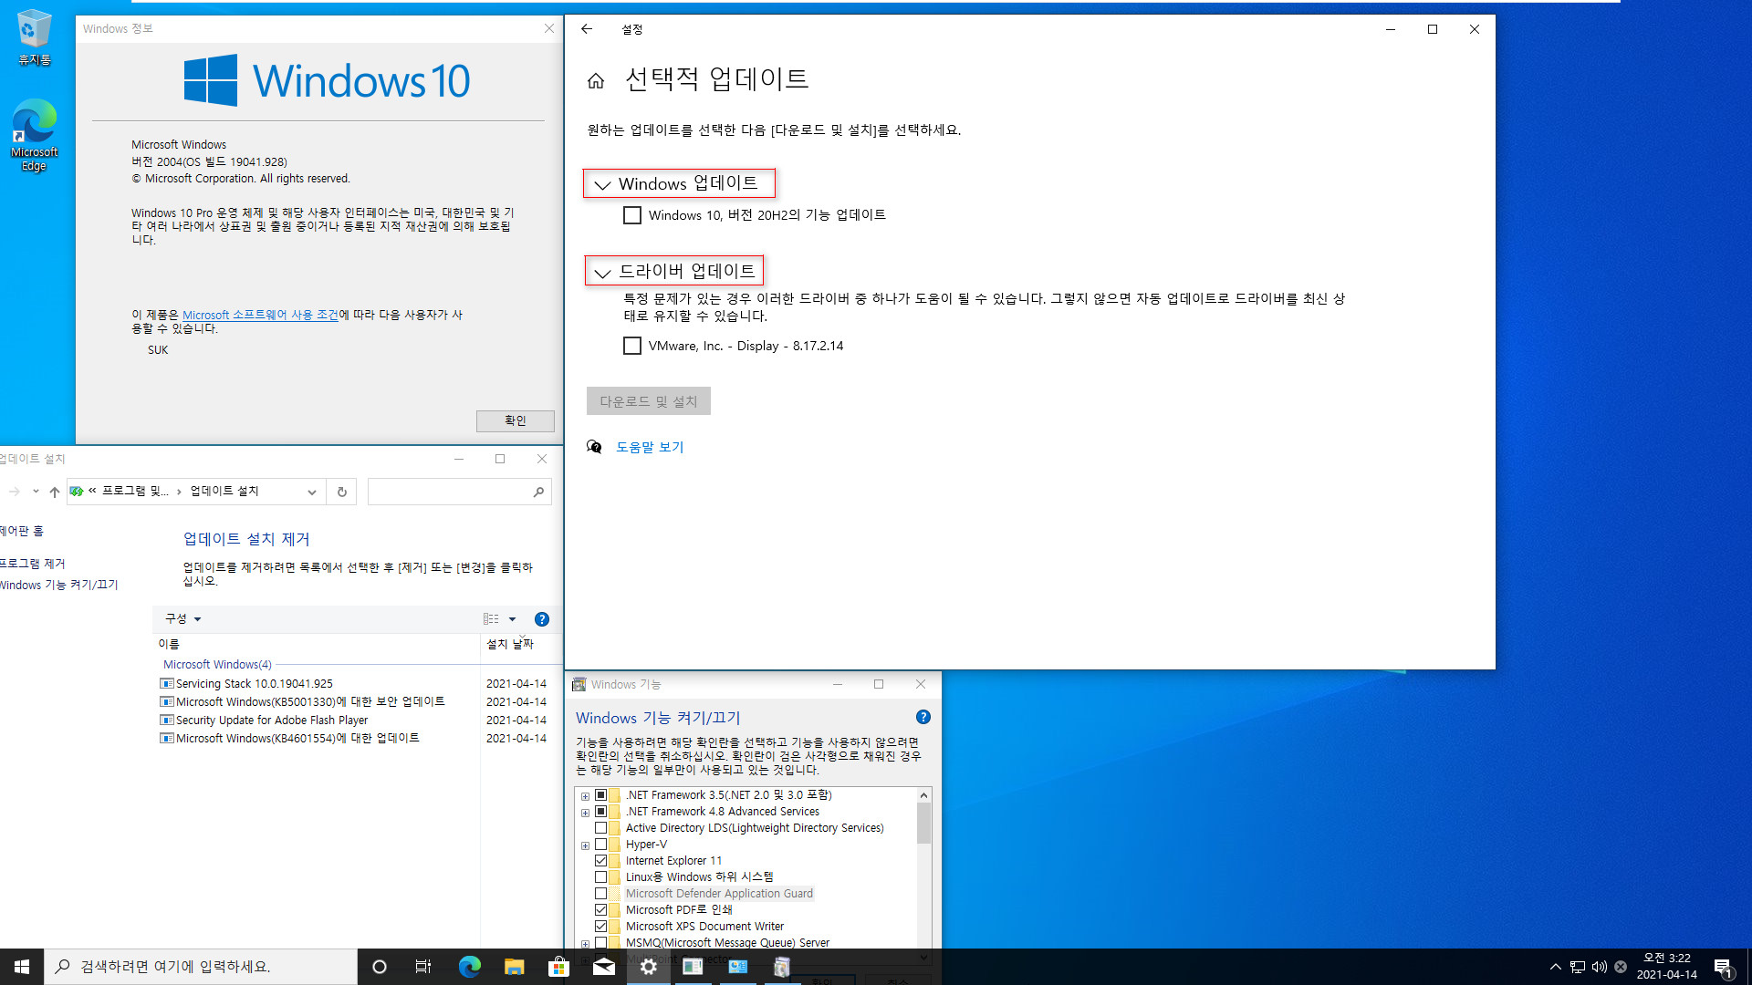This screenshot has height=985, width=1752.
Task: Open the view options dropdown arrow
Action: click(512, 619)
